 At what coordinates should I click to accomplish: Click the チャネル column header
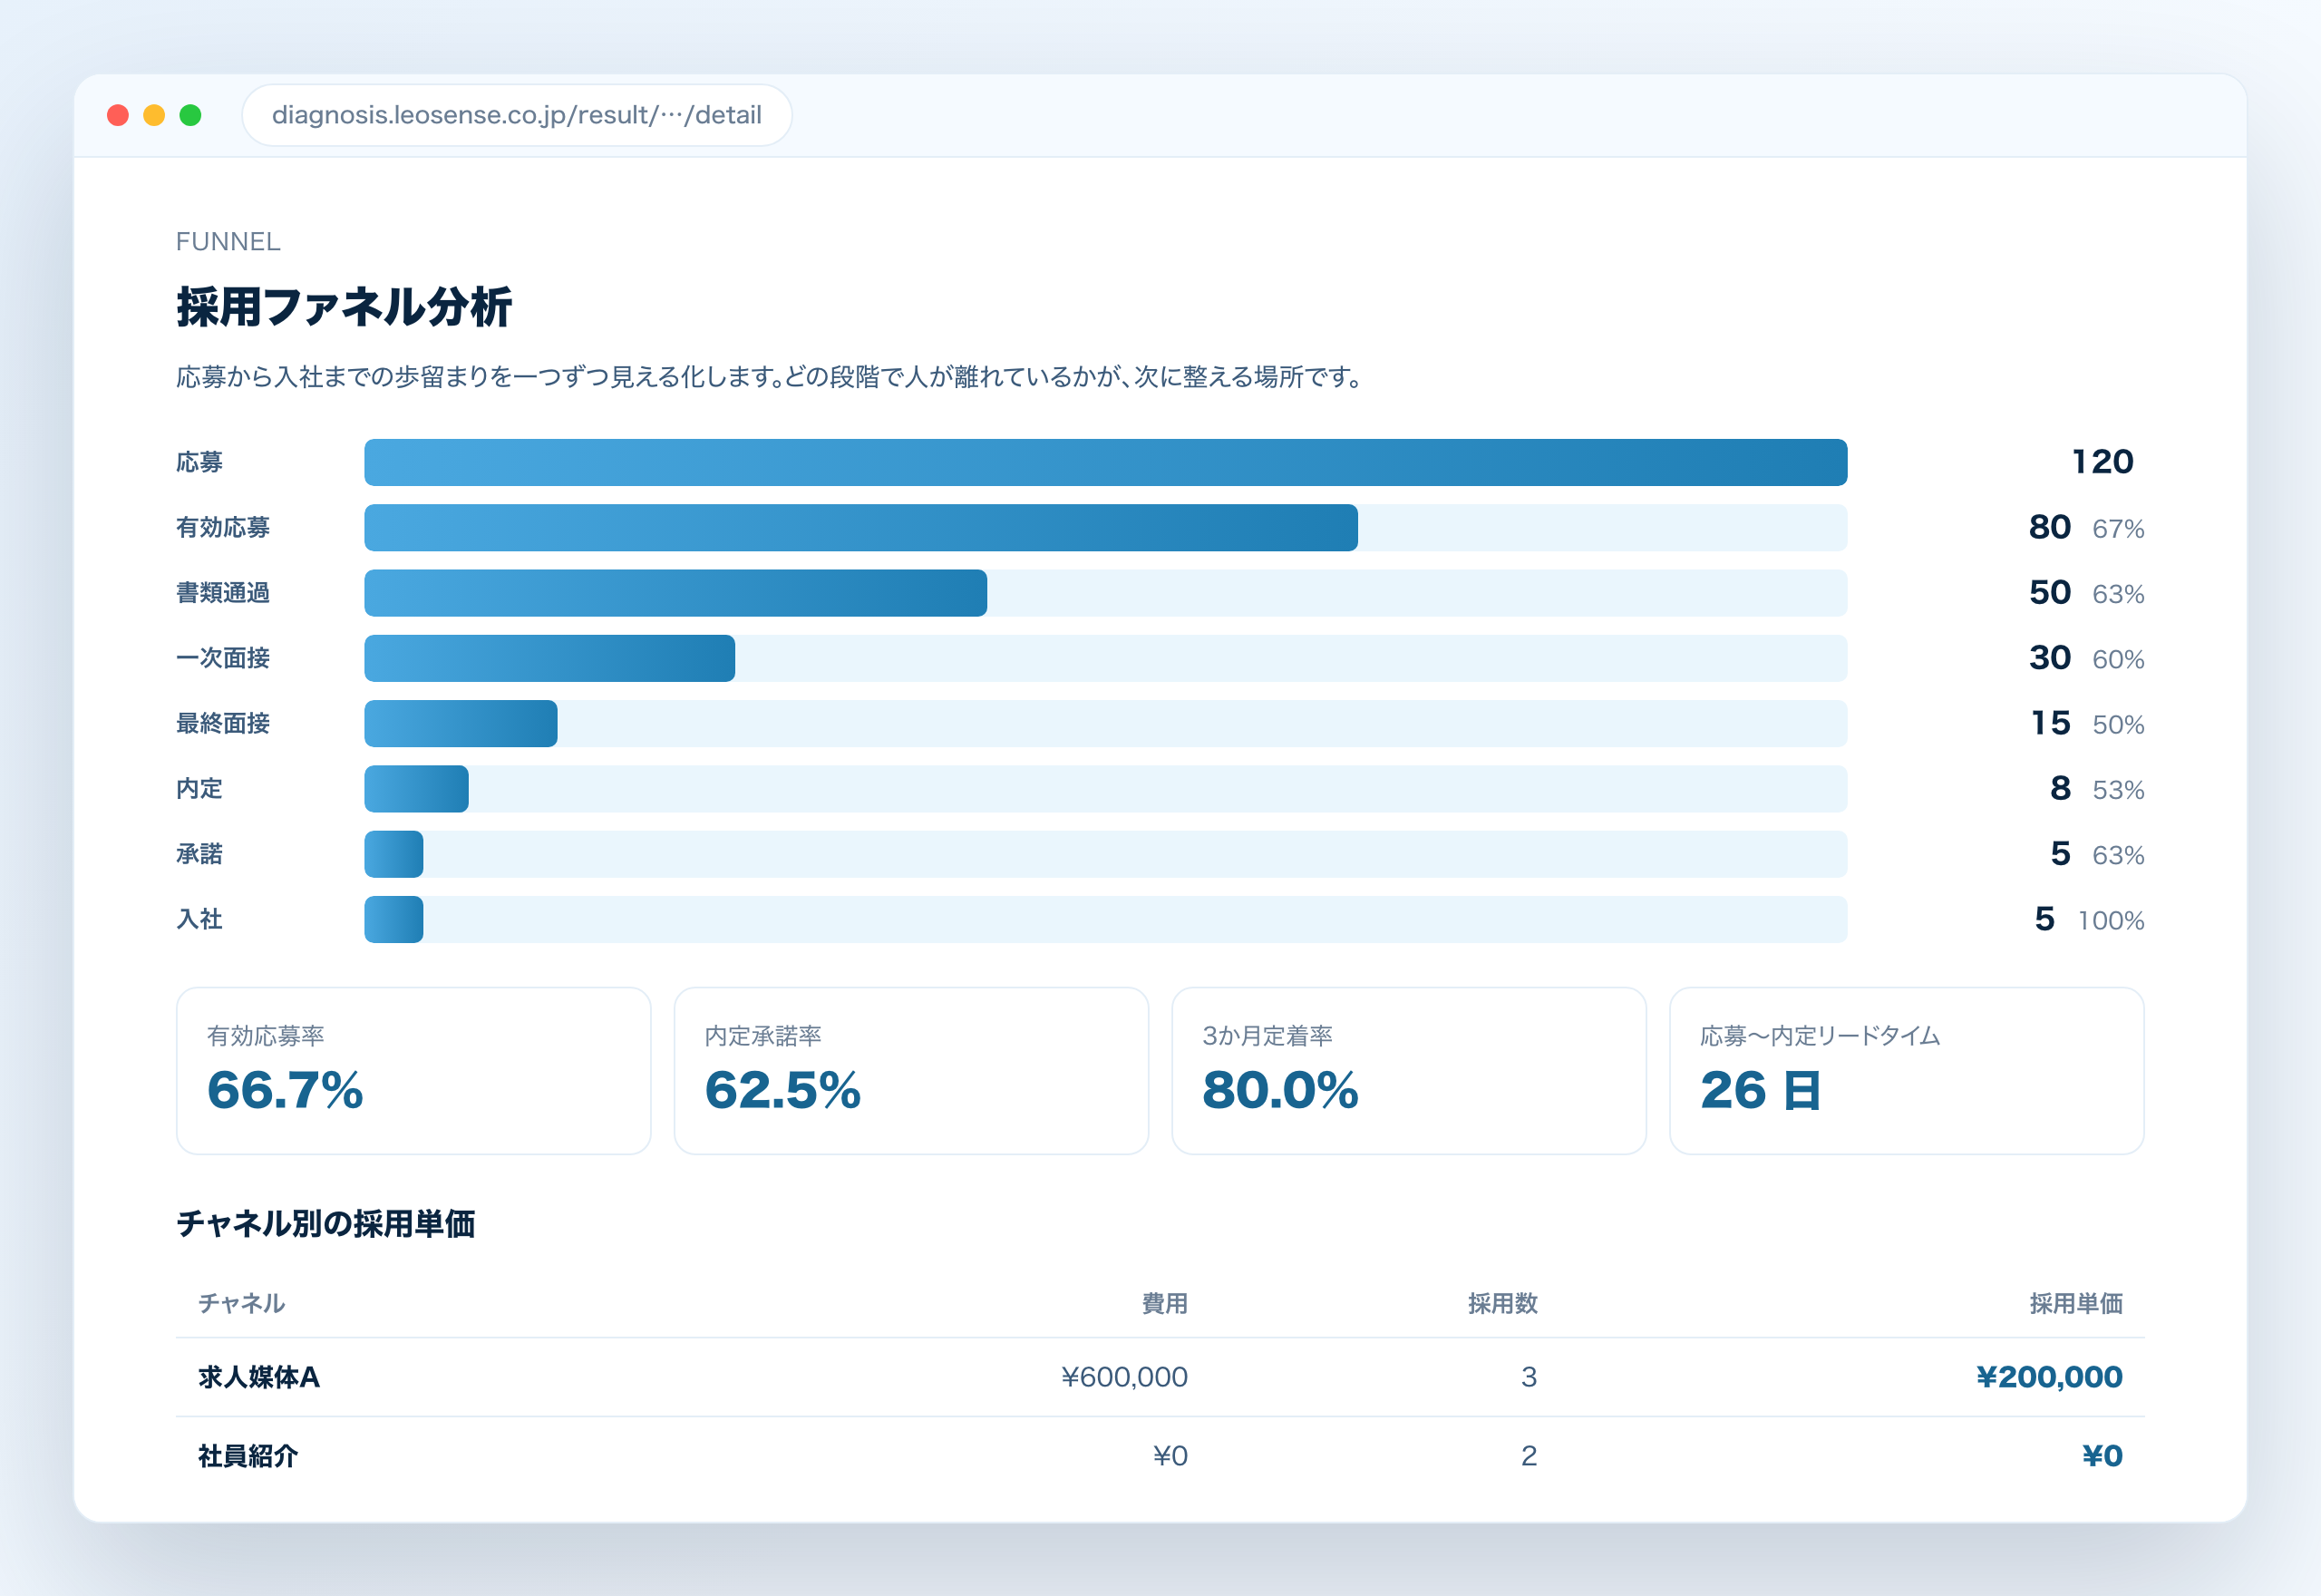click(242, 1303)
